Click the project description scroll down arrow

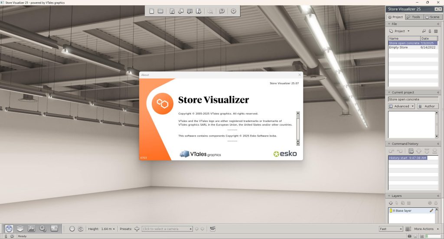(436, 137)
